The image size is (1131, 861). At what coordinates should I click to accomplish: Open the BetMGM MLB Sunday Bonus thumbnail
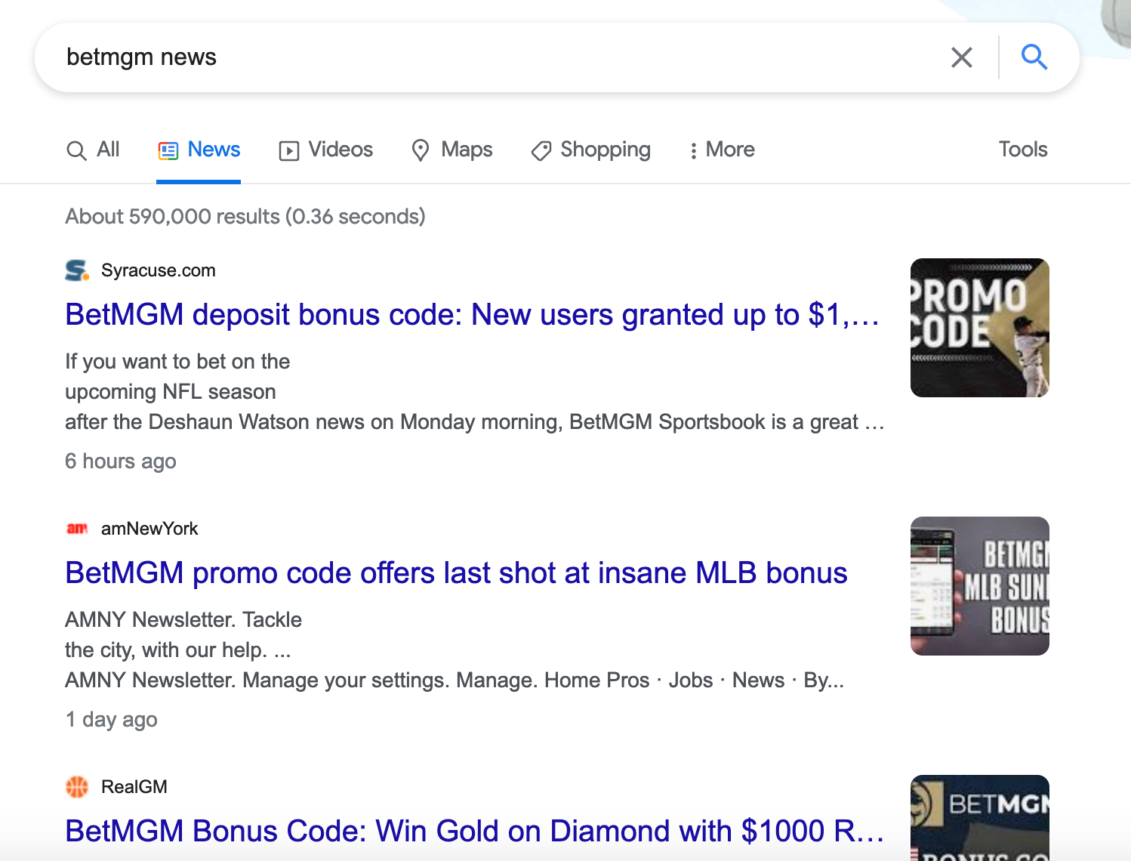click(979, 586)
